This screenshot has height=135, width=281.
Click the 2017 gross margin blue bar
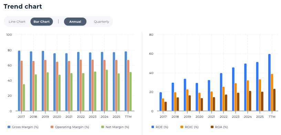click(19, 81)
